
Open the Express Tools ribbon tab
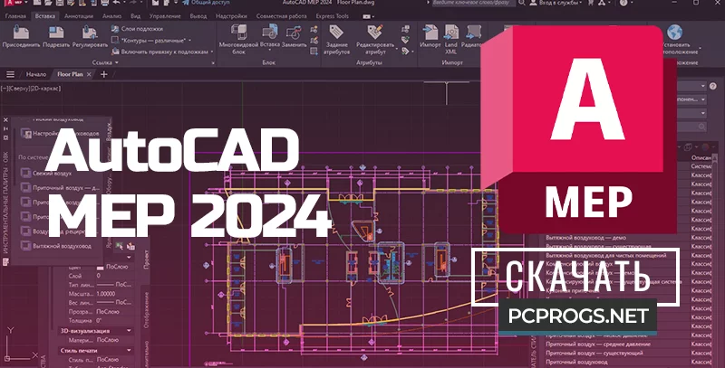coord(333,16)
